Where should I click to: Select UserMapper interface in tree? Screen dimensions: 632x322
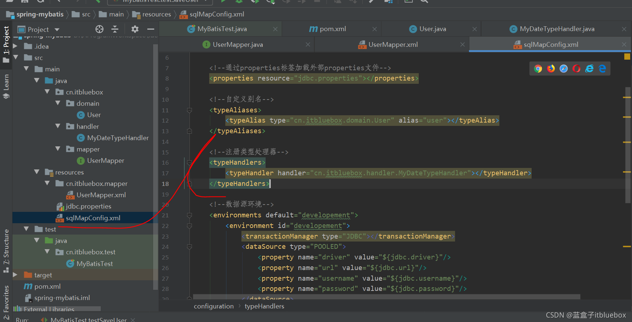coord(100,161)
